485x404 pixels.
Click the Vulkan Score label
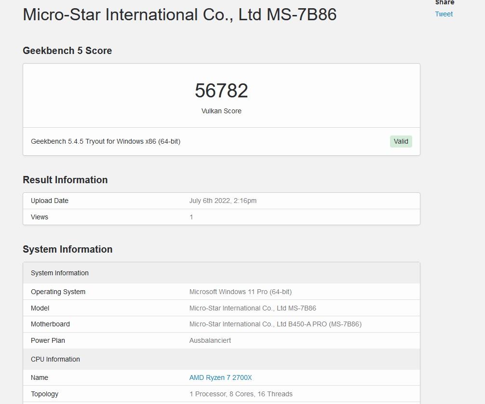click(221, 111)
